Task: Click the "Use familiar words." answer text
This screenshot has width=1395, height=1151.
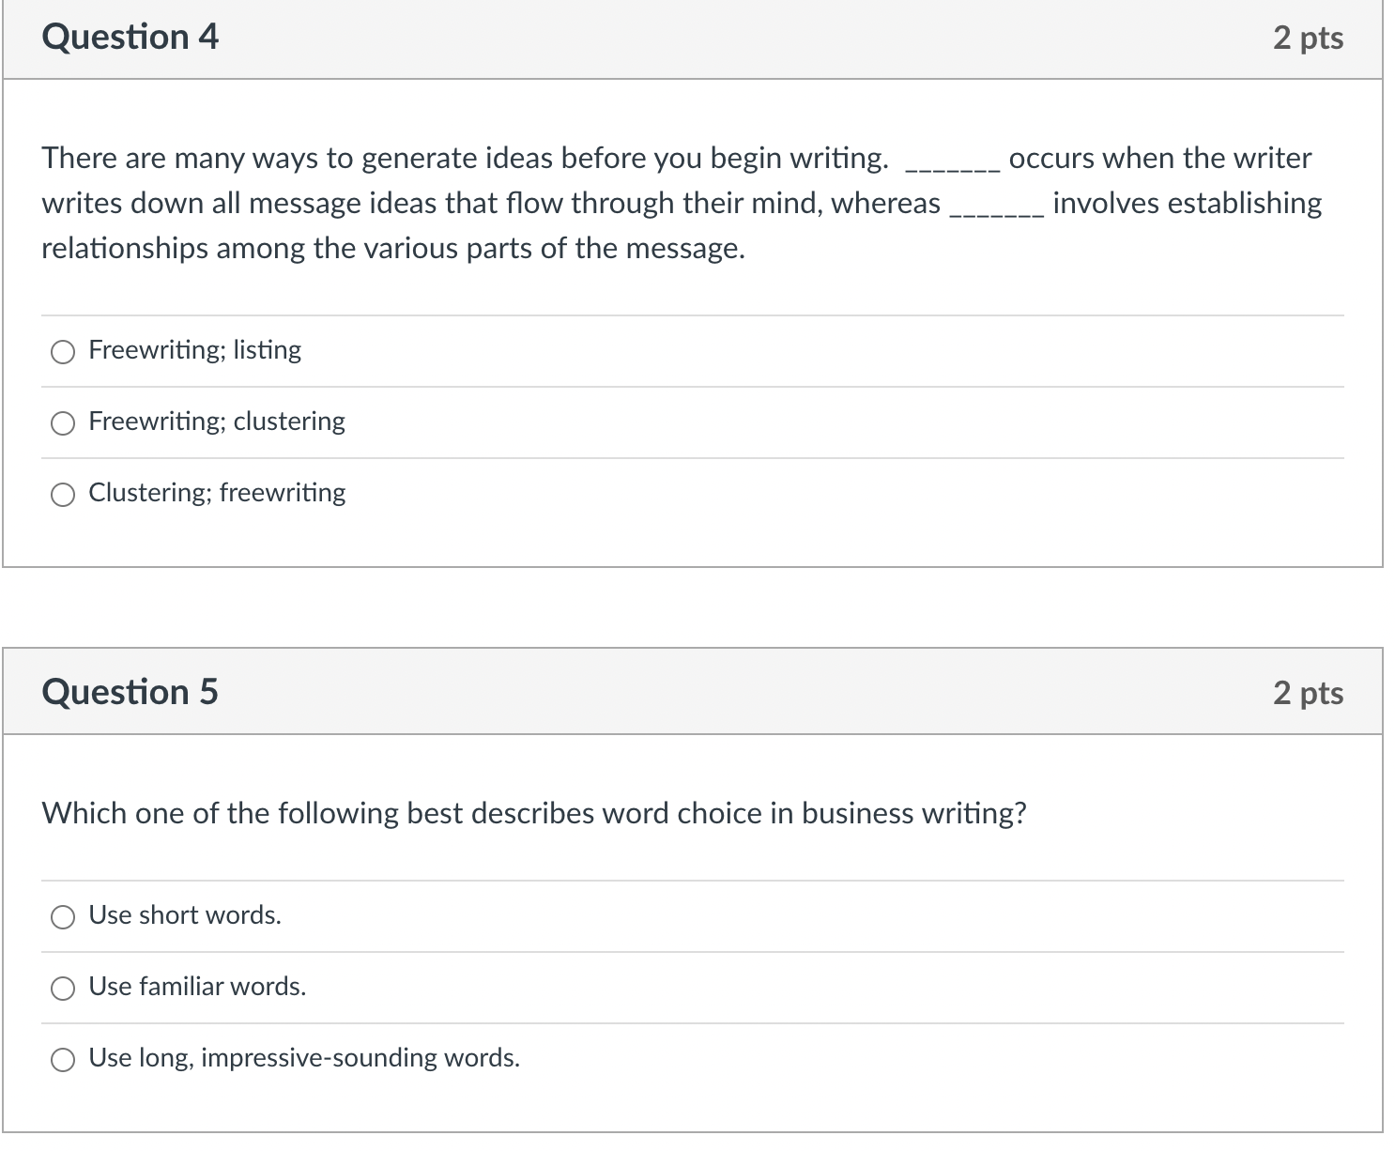Action: click(197, 987)
